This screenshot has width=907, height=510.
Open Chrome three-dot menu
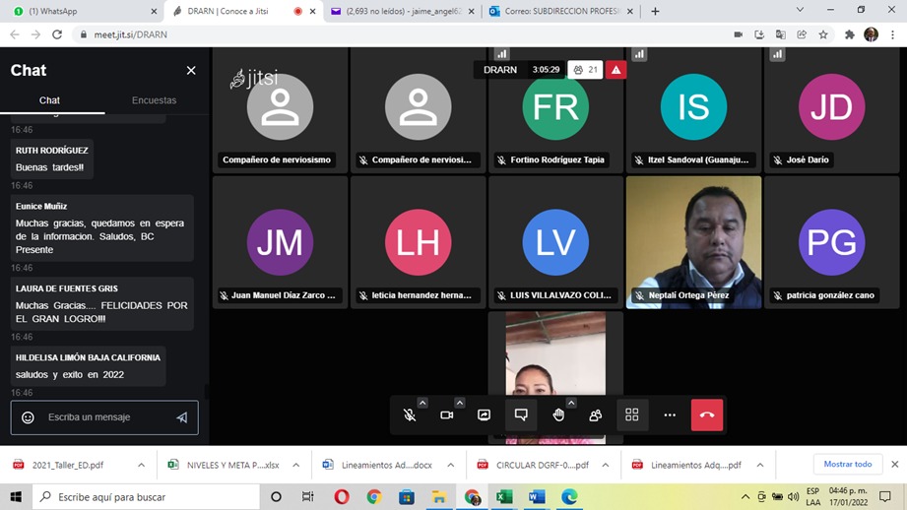point(893,34)
